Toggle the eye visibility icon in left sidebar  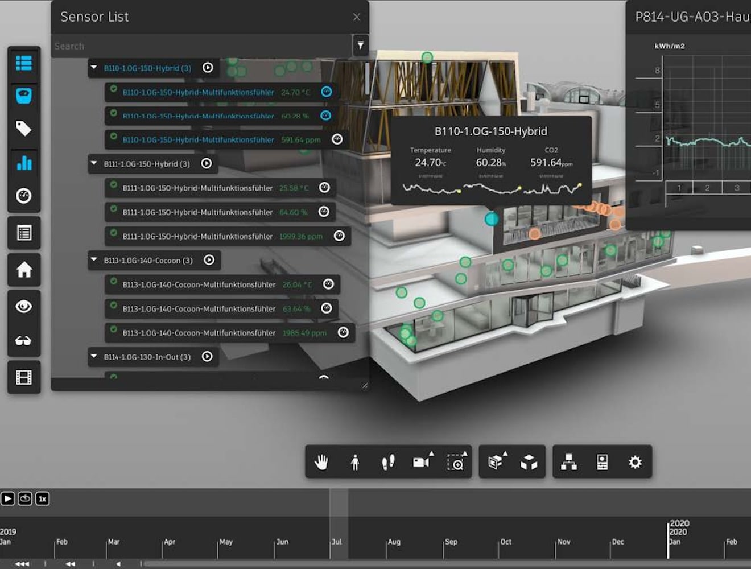point(24,307)
